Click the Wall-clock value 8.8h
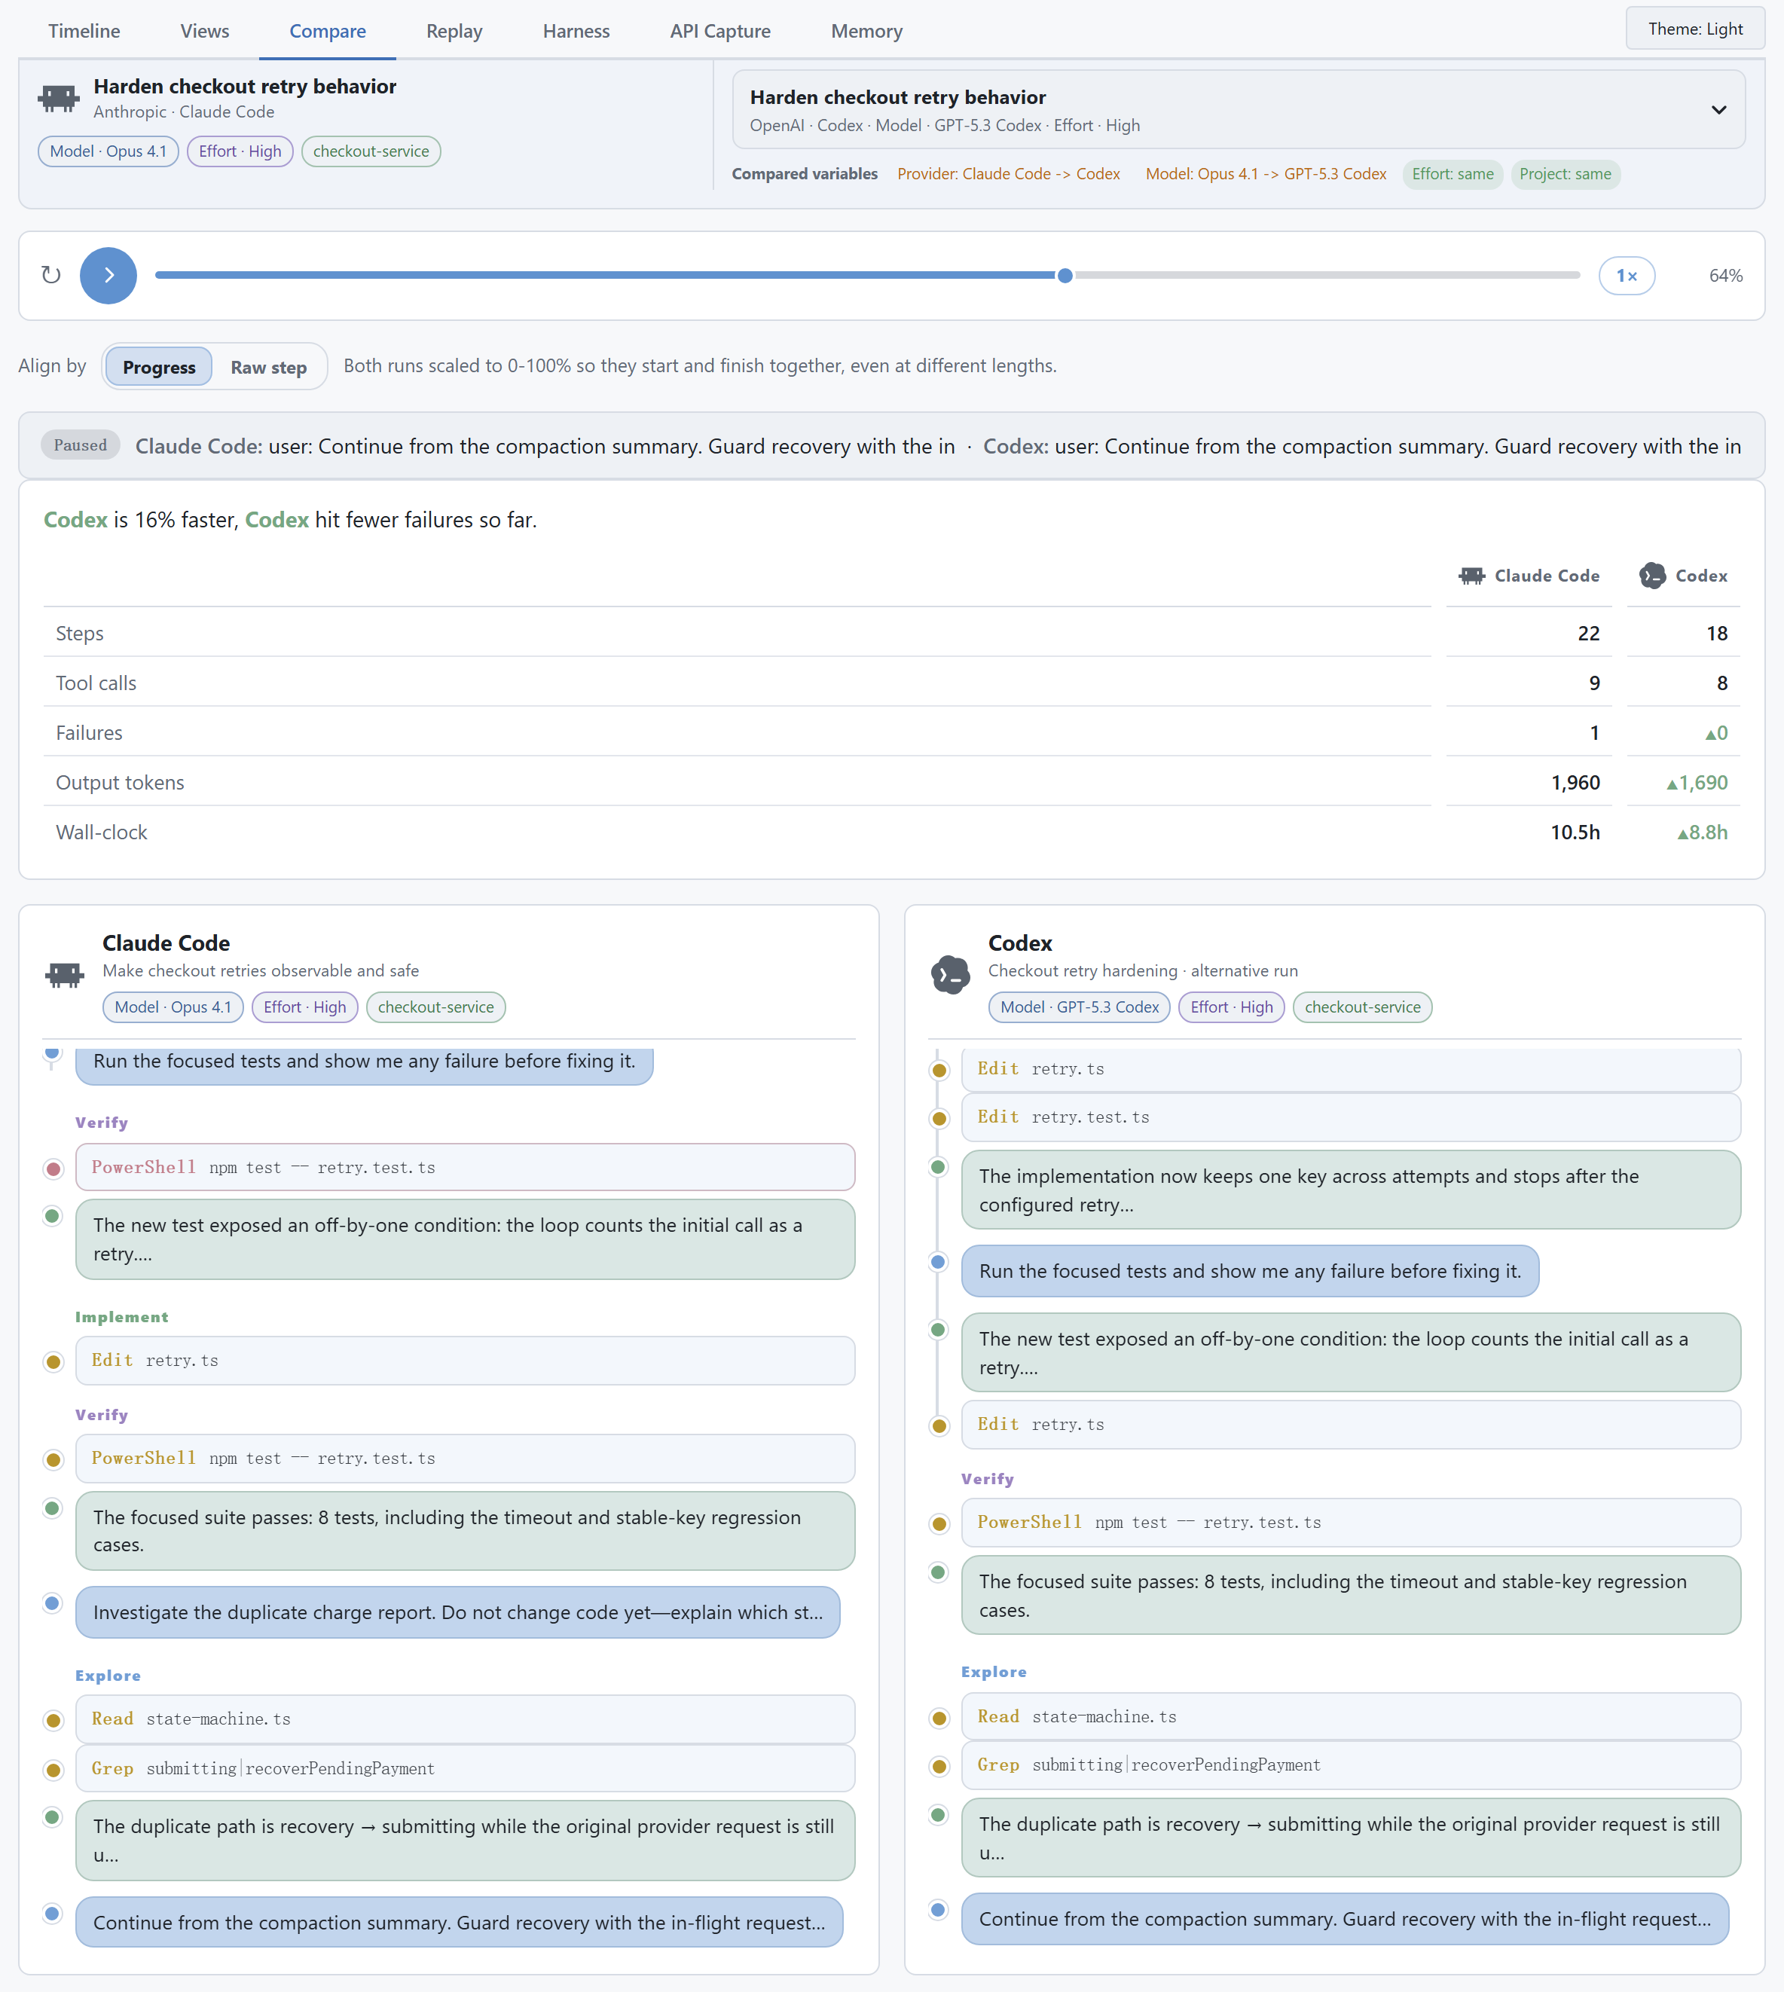This screenshot has width=1784, height=1992. pos(1702,833)
